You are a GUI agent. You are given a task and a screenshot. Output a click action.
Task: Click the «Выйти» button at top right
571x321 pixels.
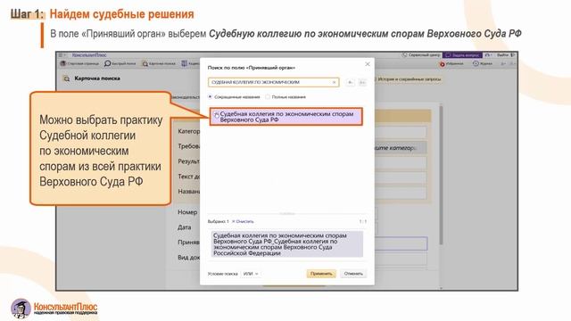pos(506,55)
